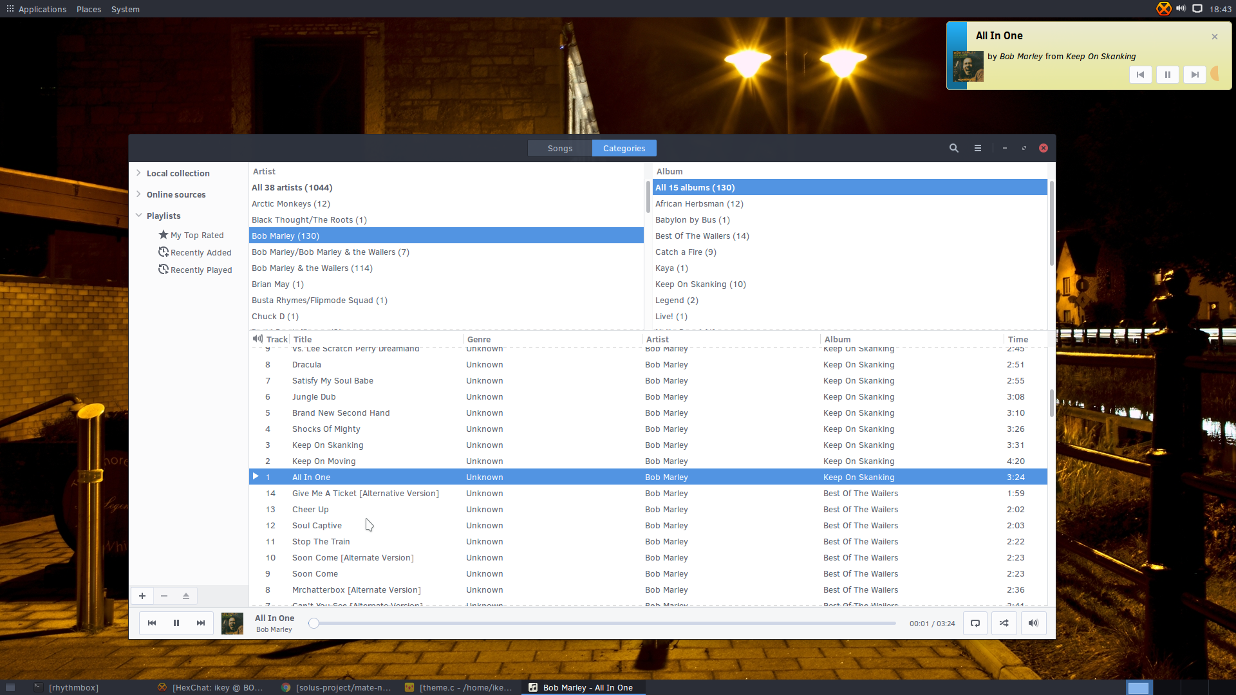Open the [rhythmbox] terminal taskbar entry
The width and height of the screenshot is (1236, 695).
(x=88, y=687)
